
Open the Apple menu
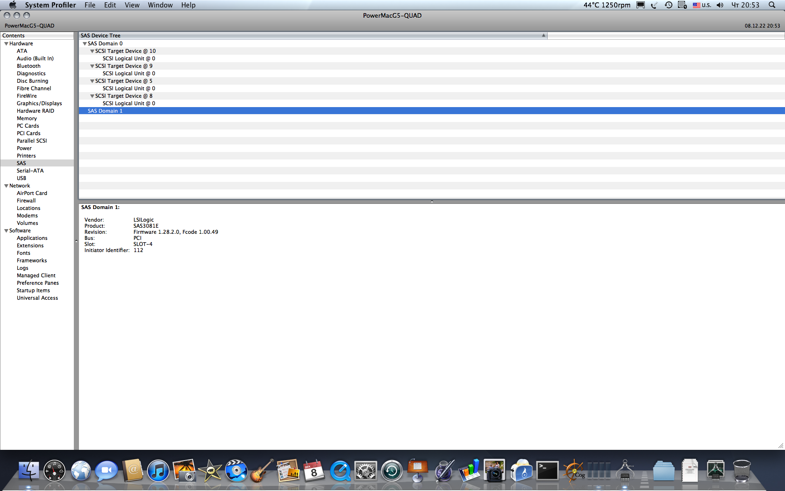13,5
